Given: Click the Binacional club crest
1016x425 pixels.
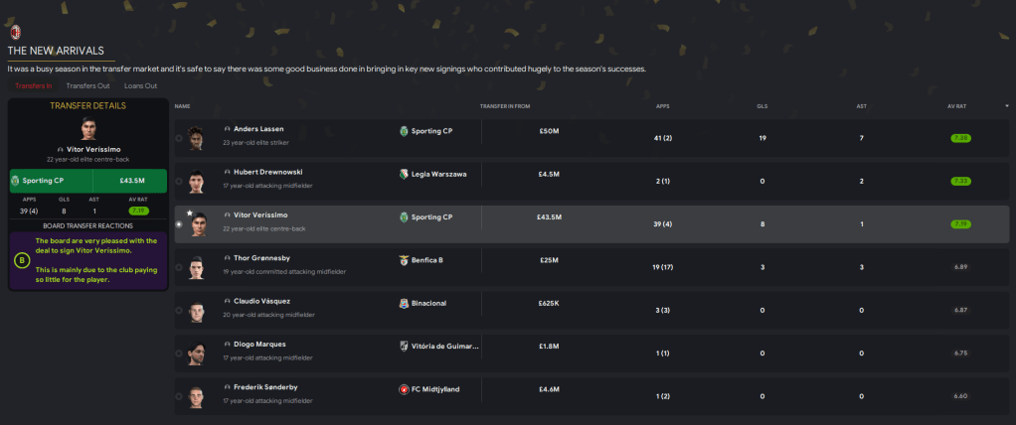Looking at the screenshot, I should tap(404, 304).
